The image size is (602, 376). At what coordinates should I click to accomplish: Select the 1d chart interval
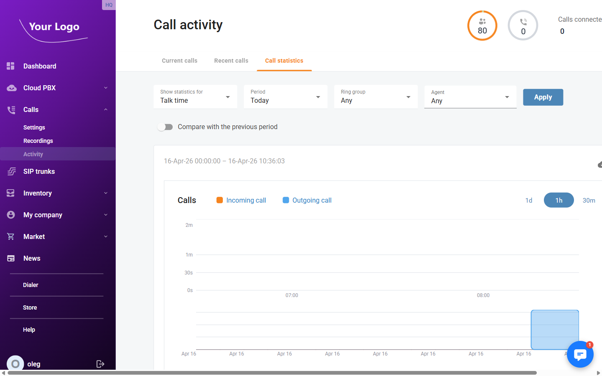pos(528,200)
